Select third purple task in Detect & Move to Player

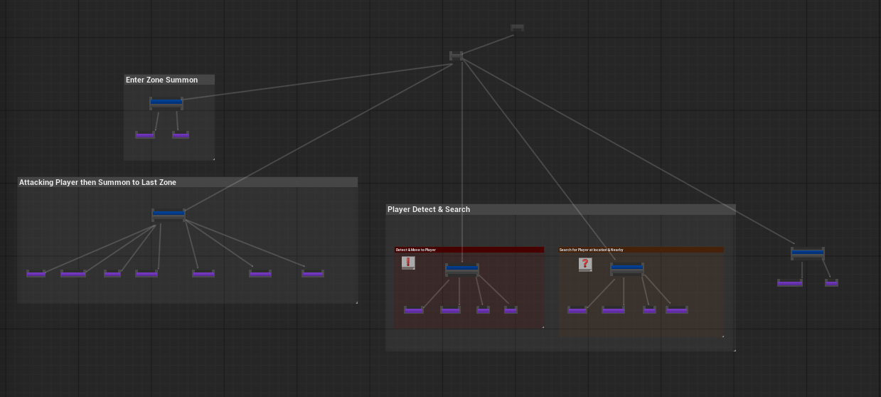click(484, 310)
